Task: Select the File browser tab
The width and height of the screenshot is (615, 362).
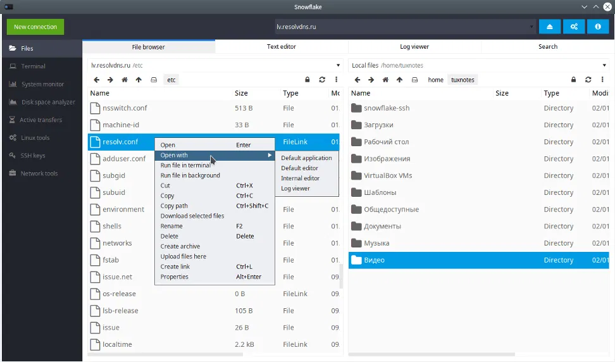Action: 148,47
